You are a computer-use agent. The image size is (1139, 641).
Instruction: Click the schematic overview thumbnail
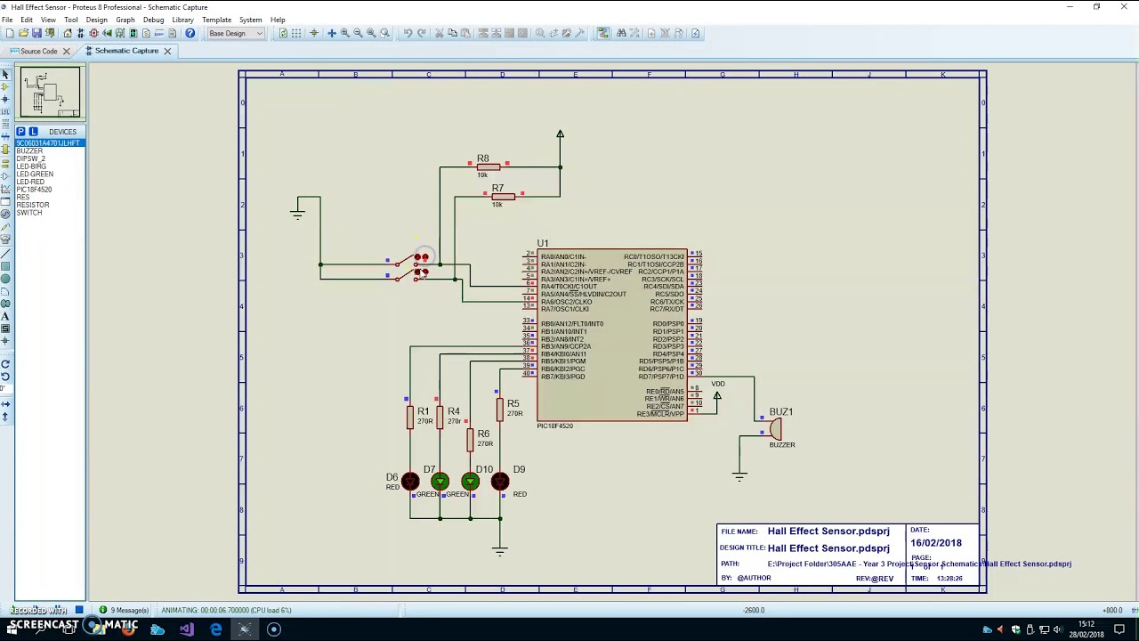(51, 93)
